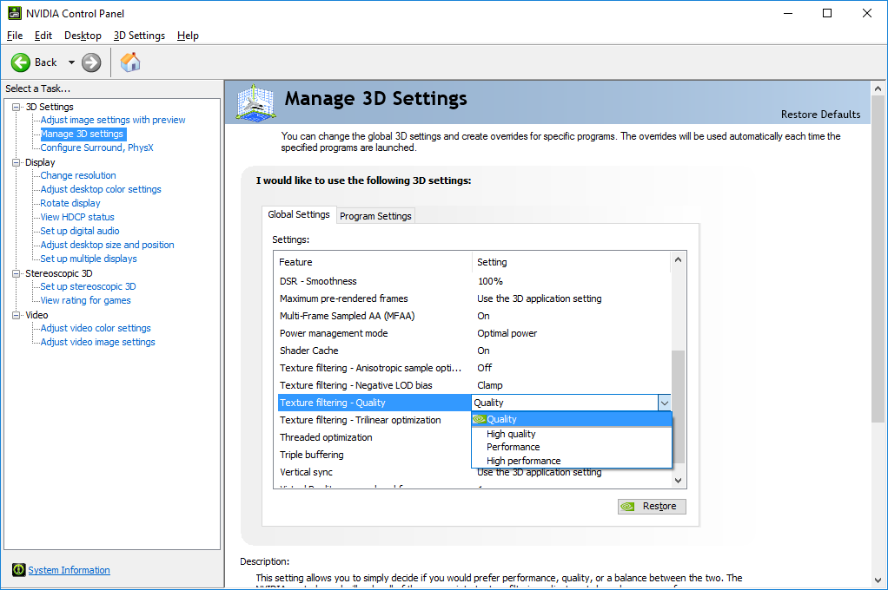Go to the Home icon in toolbar
This screenshot has width=888, height=590.
coord(130,62)
